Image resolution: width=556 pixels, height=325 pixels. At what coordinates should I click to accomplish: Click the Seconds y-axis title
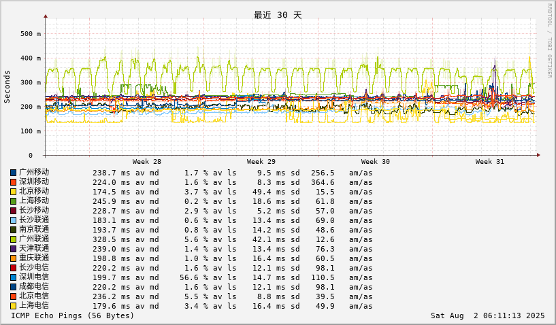pyautogui.click(x=7, y=87)
